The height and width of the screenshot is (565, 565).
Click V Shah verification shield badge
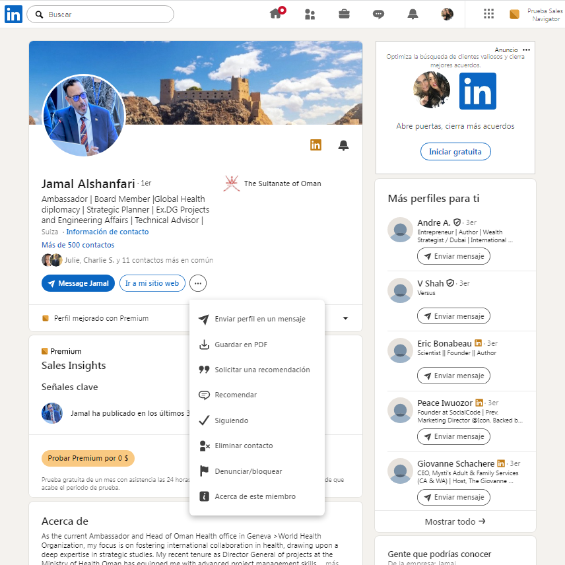point(450,283)
